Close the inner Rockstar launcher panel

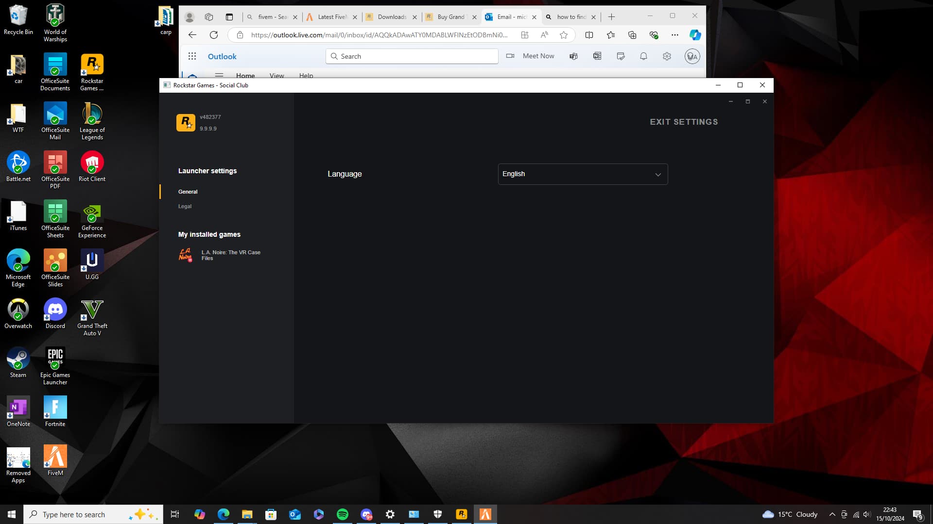click(x=765, y=101)
